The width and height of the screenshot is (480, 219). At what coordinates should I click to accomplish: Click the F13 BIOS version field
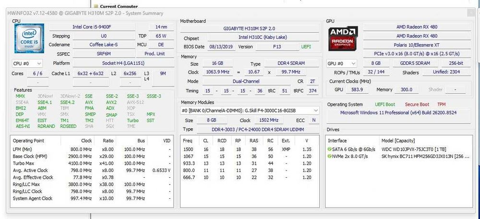tap(277, 47)
